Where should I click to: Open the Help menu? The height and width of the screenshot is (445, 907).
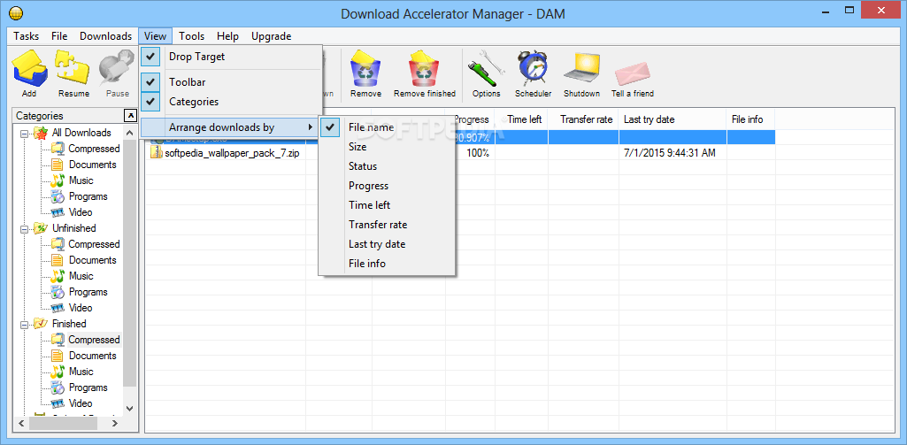tap(228, 36)
